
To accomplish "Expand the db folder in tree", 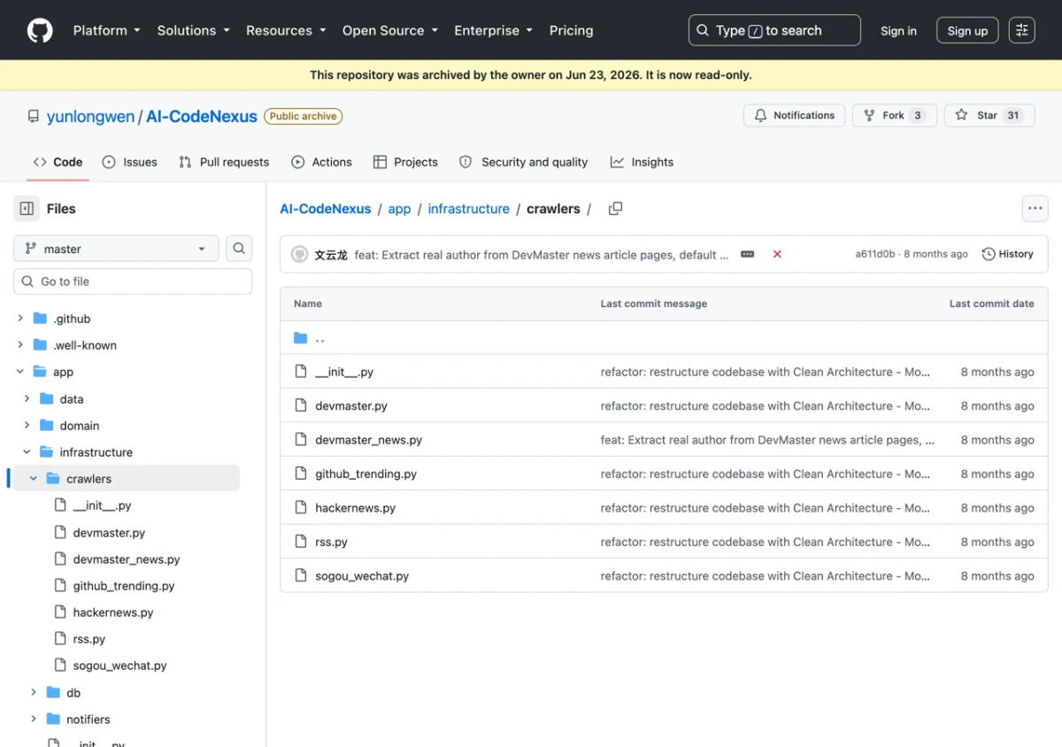I will click(x=34, y=693).
